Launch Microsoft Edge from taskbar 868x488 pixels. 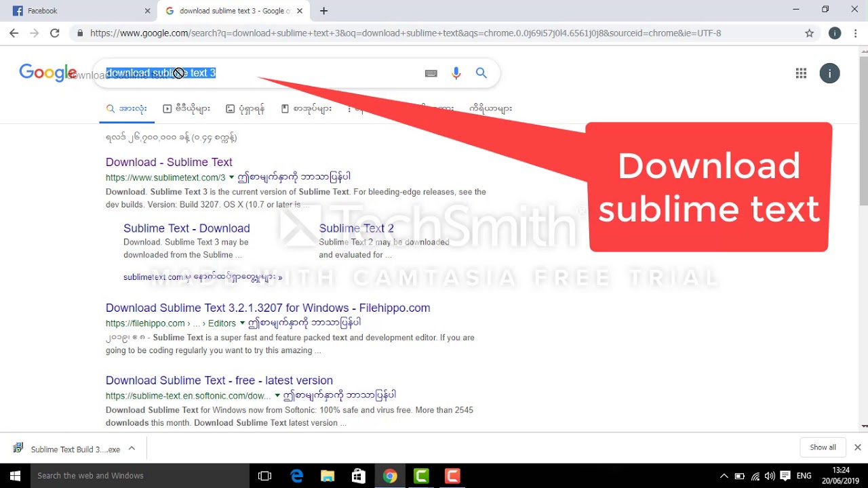296,476
